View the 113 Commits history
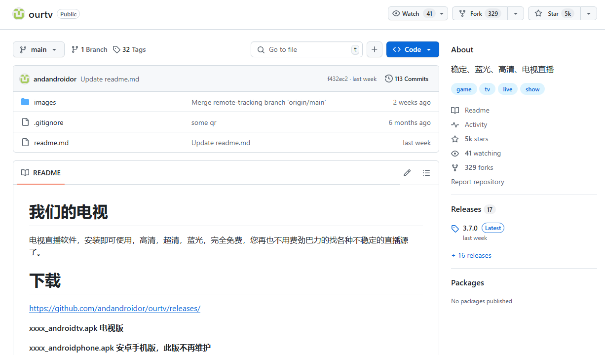 click(x=407, y=79)
